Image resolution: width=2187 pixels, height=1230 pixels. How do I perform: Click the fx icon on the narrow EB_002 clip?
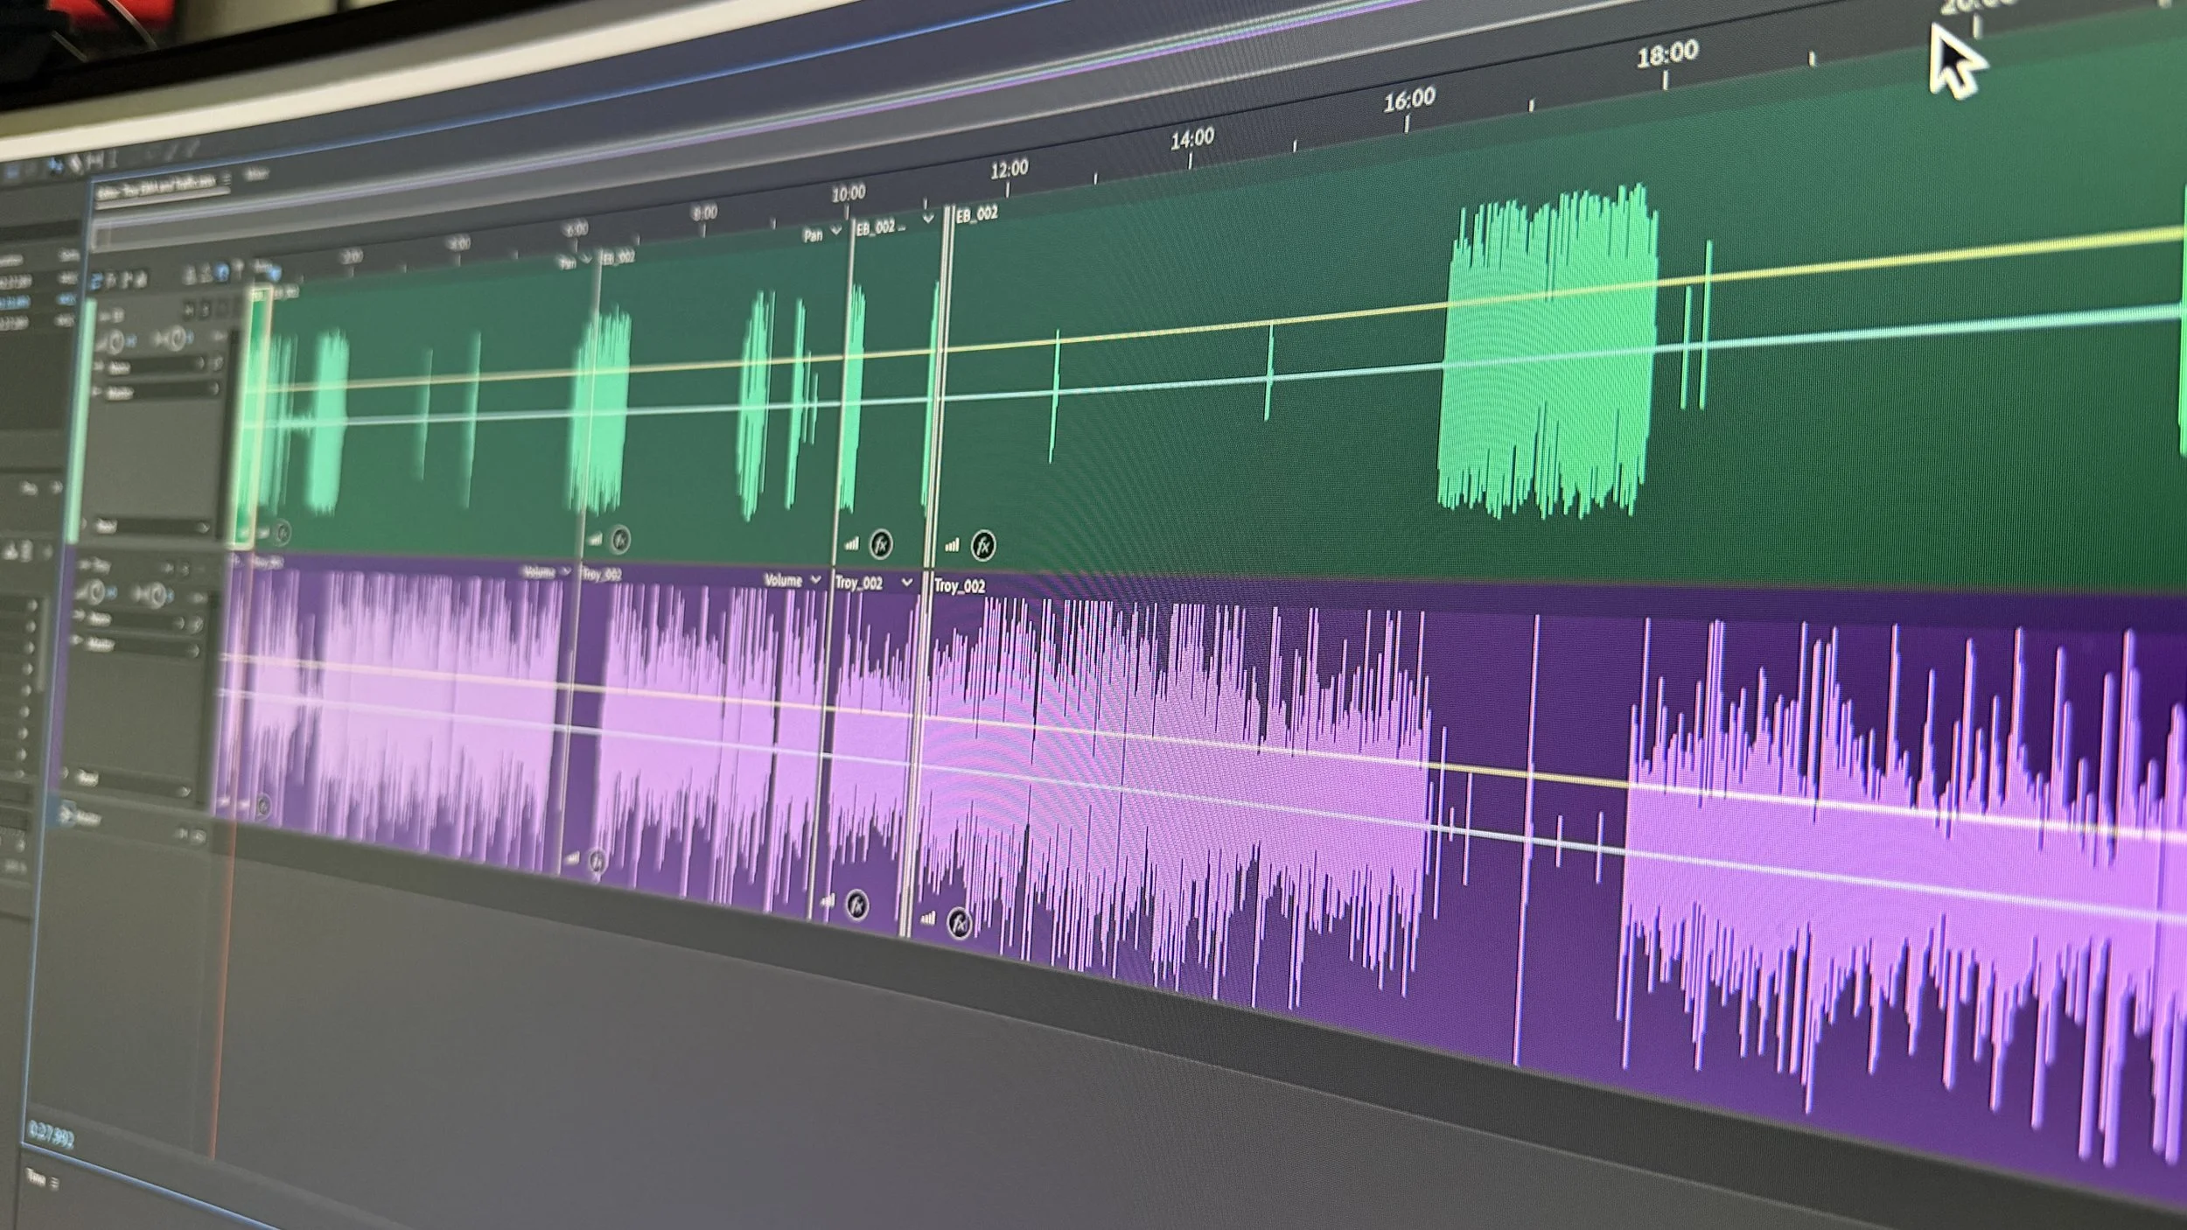point(881,545)
